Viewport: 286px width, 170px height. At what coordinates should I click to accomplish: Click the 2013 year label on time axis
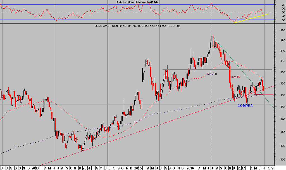pyautogui.click(x=34, y=168)
